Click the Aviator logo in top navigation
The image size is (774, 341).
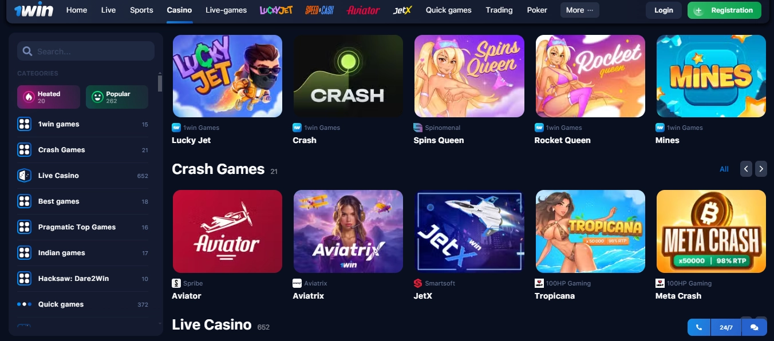coord(363,10)
